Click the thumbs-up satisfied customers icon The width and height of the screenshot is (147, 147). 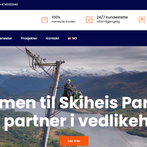pyautogui.click(x=44, y=20)
